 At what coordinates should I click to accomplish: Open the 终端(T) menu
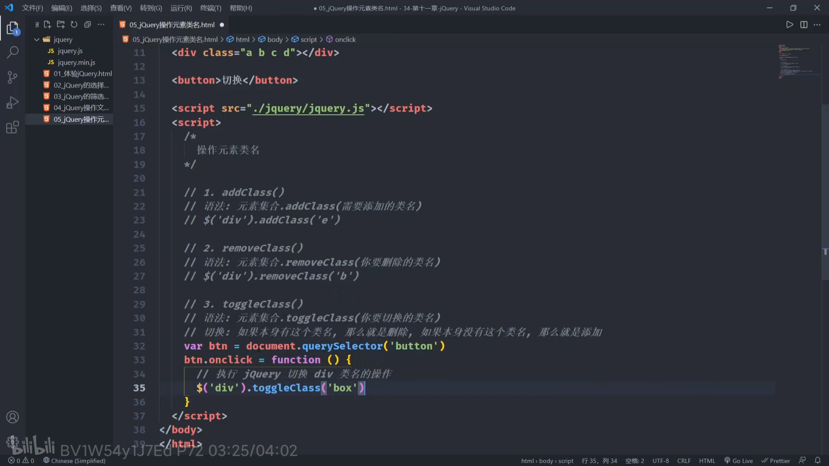tap(211, 8)
